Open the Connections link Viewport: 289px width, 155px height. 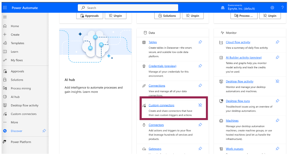coord(157,86)
